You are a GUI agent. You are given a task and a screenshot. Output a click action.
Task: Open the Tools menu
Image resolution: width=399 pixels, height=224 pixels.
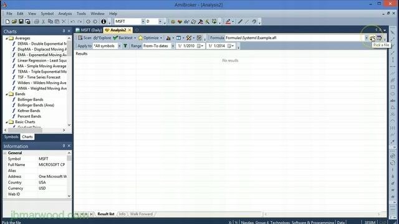pyautogui.click(x=81, y=14)
